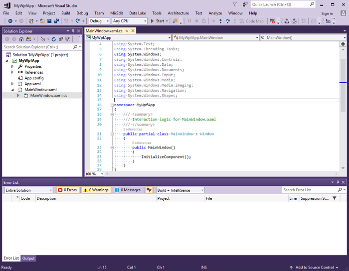Pin the Solution Explorer panel
The image size is (349, 271).
tap(73, 31)
